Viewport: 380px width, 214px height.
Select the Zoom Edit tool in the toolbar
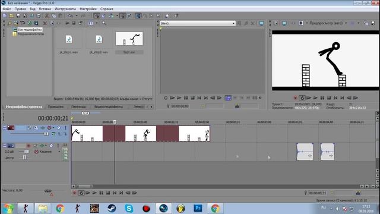[158, 16]
